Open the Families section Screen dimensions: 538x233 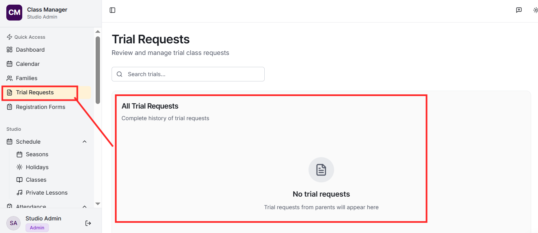click(27, 78)
